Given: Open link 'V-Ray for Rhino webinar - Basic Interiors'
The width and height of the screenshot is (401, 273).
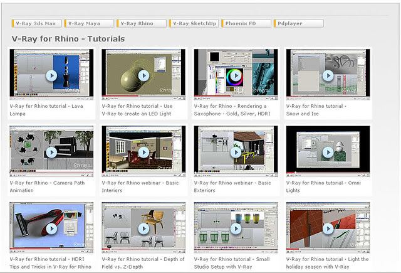Looking at the screenshot, I should [x=140, y=186].
